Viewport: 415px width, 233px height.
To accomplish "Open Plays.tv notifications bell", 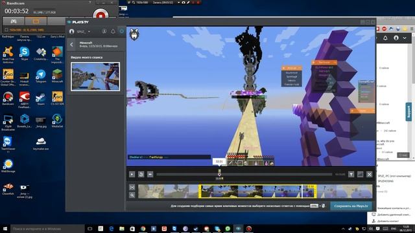I will (x=113, y=32).
